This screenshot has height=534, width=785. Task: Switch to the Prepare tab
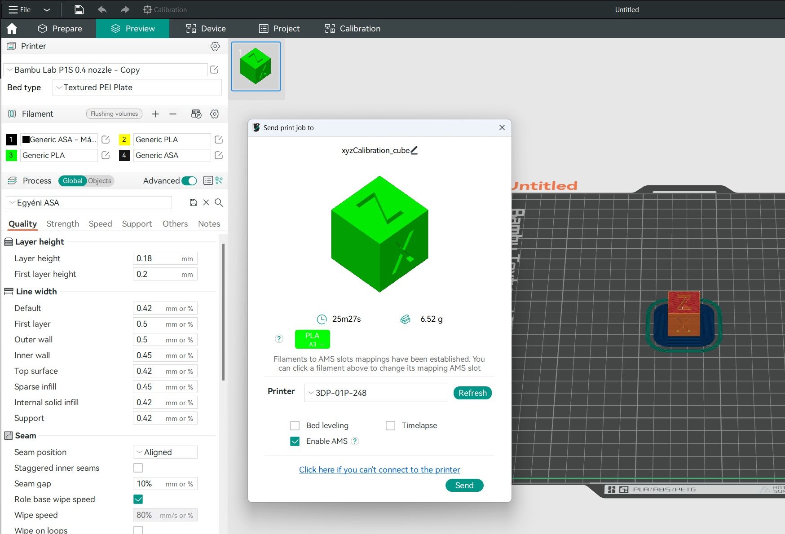click(x=60, y=29)
